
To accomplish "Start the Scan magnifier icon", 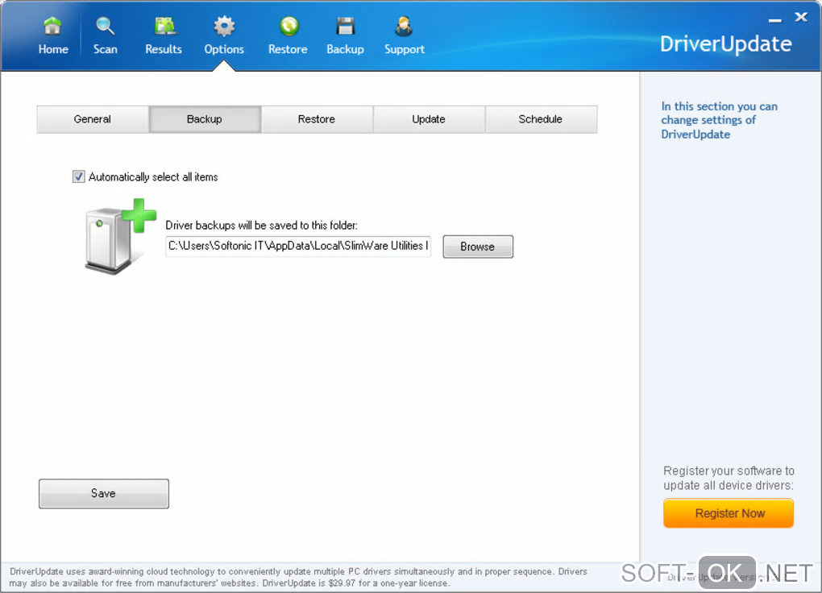I will 105,27.
